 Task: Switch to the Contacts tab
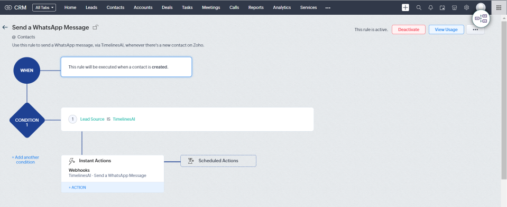(115, 7)
